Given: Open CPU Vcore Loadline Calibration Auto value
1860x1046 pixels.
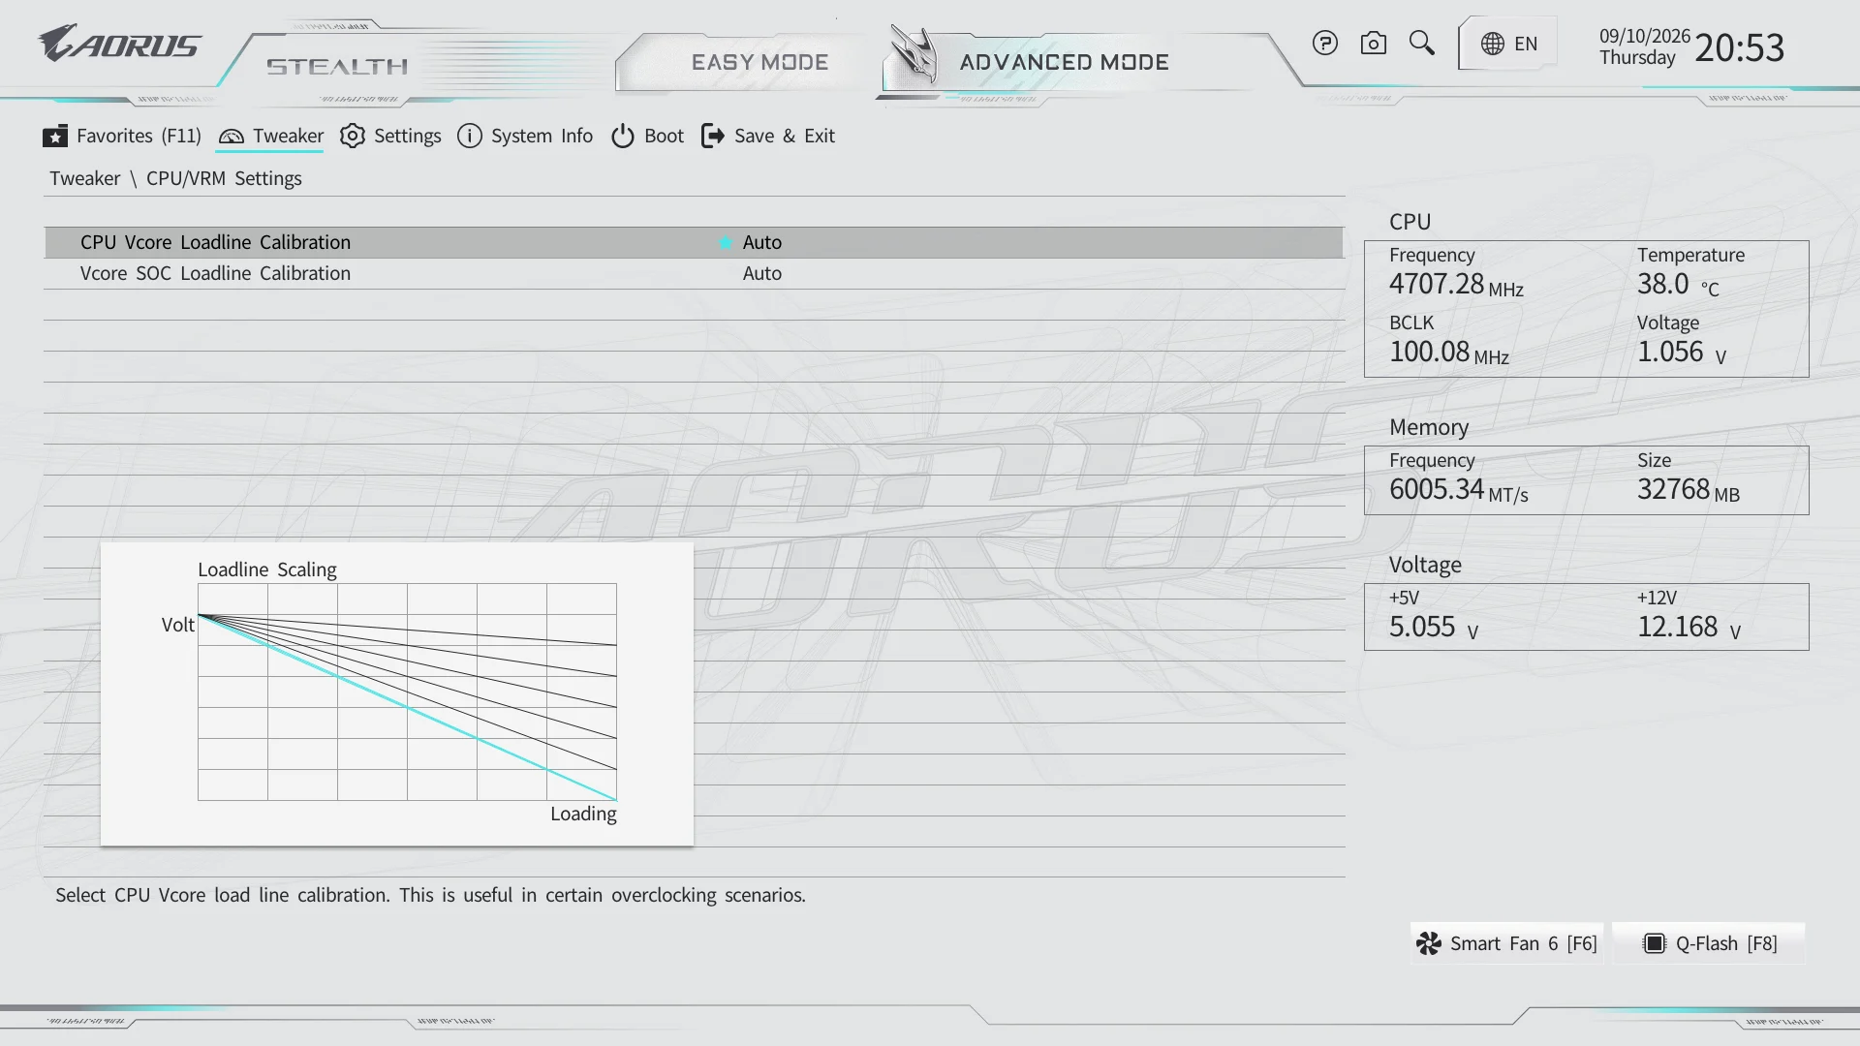Looking at the screenshot, I should (761, 242).
